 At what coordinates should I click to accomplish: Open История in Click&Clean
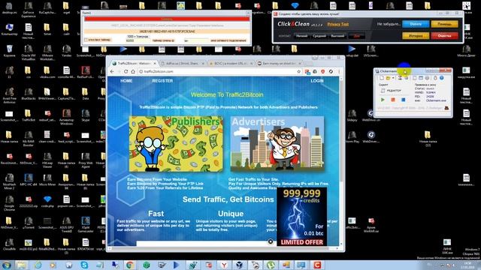[416, 36]
